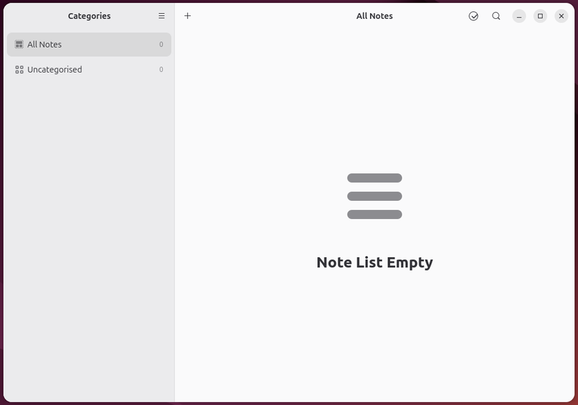578x405 pixels.
Task: Click the Categories sidebar heading
Action: click(89, 16)
